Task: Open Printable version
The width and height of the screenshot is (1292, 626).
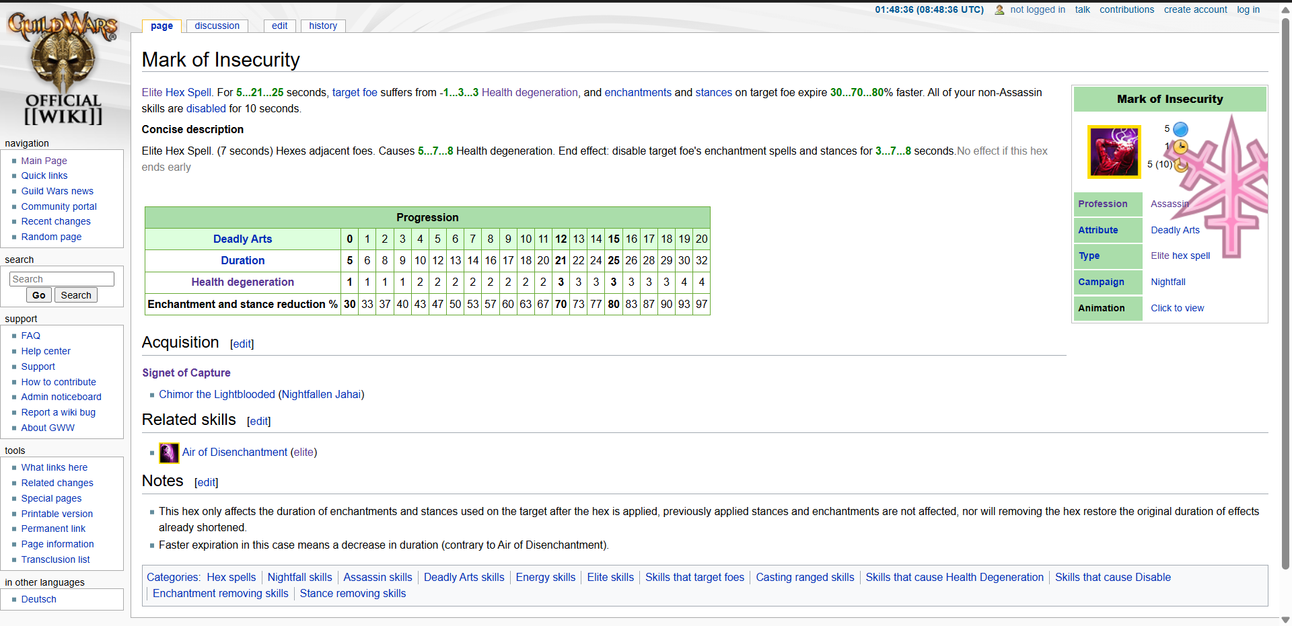Action: point(57,514)
